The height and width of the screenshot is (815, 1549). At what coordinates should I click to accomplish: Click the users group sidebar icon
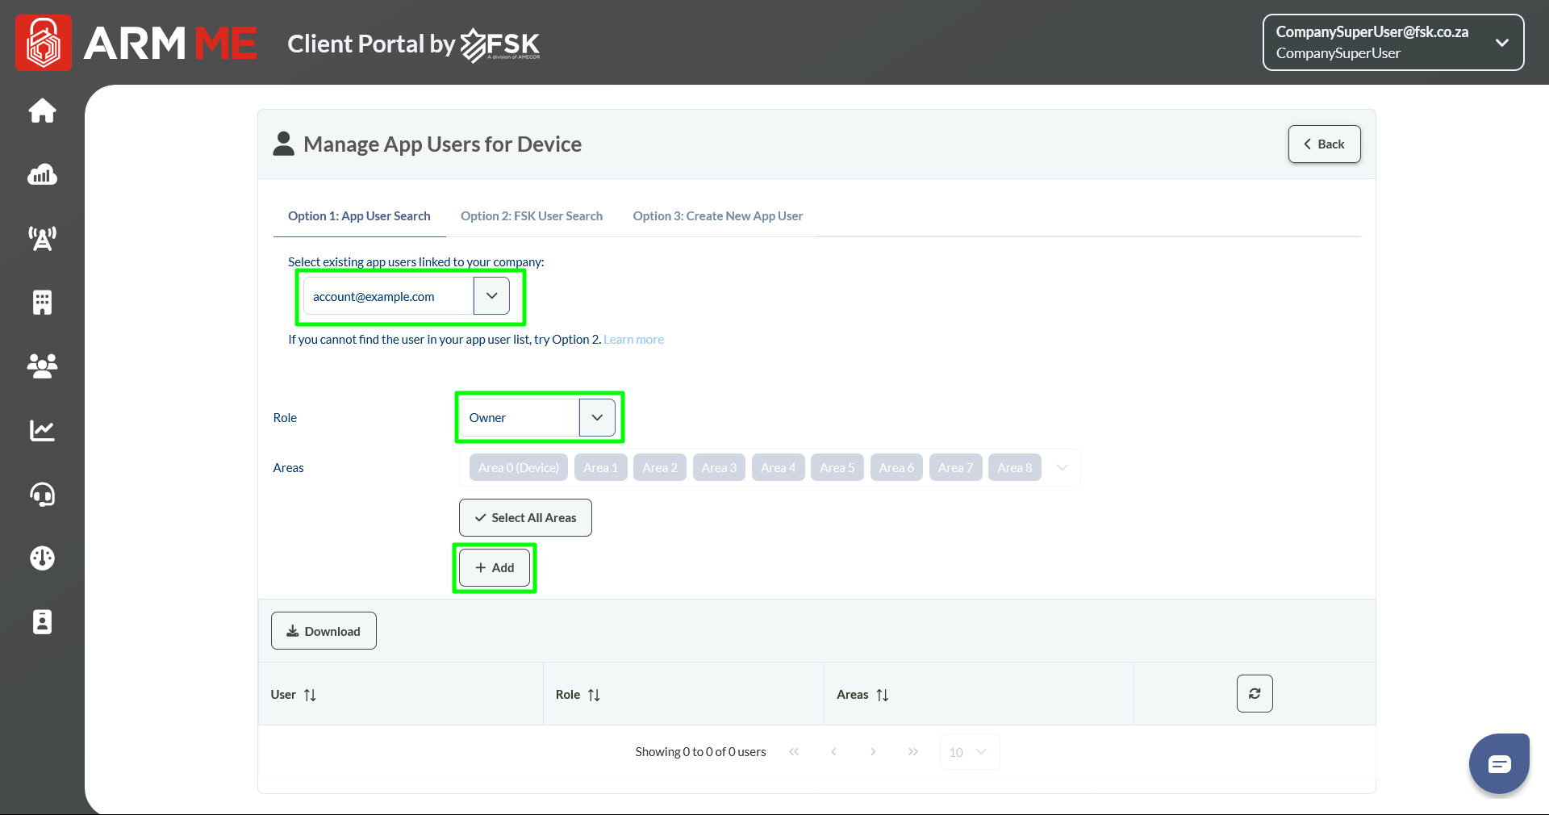pos(42,366)
